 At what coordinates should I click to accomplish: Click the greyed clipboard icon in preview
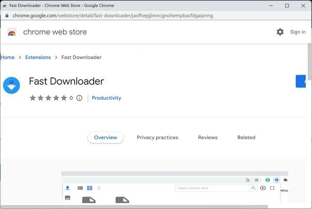pos(99,188)
